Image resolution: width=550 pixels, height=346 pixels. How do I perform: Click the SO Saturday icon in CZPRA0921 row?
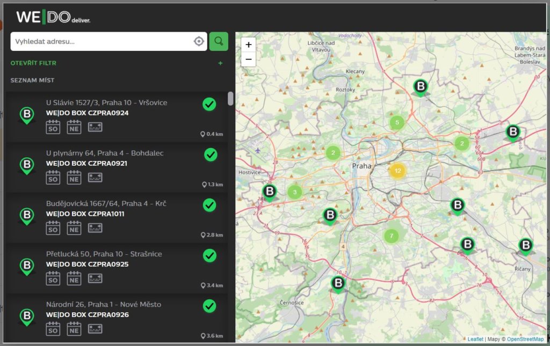53,178
